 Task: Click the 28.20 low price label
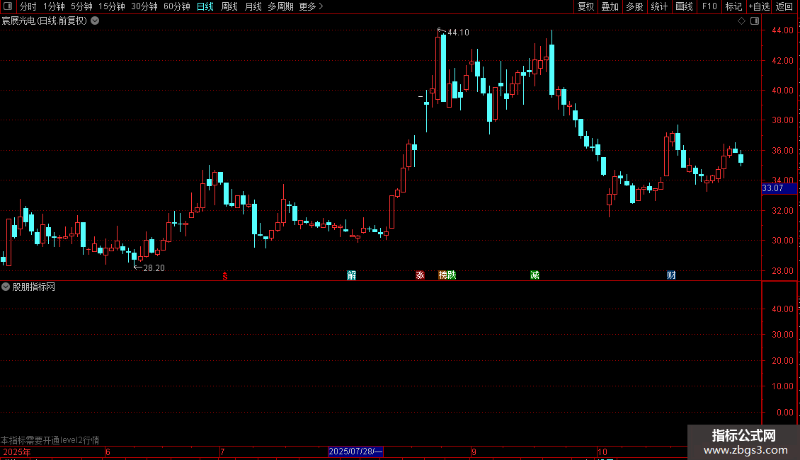coord(154,268)
